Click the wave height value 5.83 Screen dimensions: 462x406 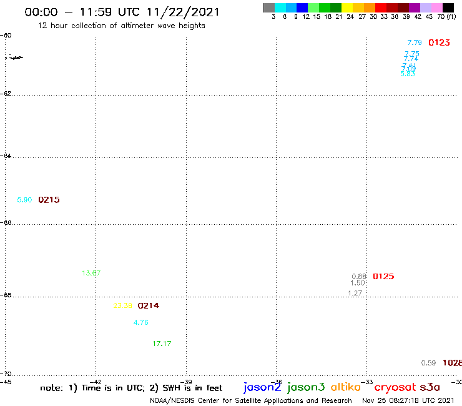pos(408,74)
